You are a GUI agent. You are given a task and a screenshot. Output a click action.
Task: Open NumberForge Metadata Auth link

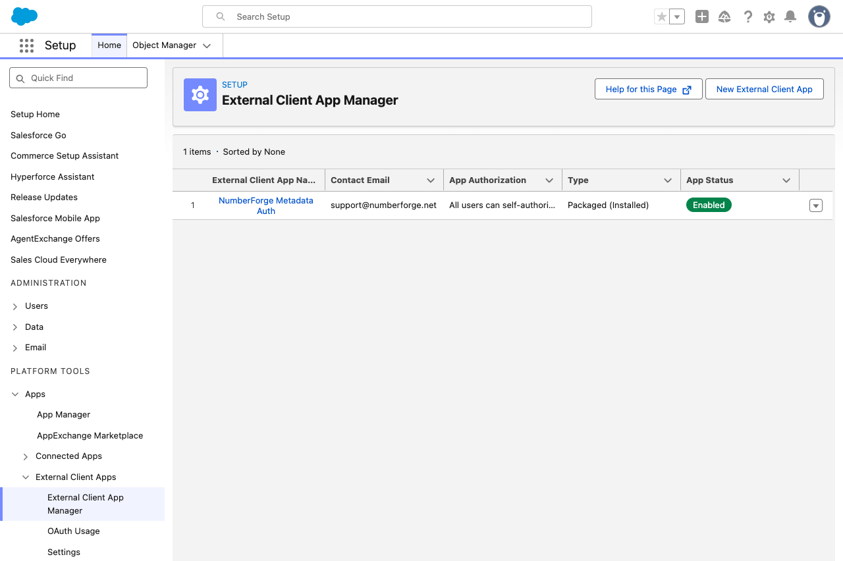pos(266,205)
